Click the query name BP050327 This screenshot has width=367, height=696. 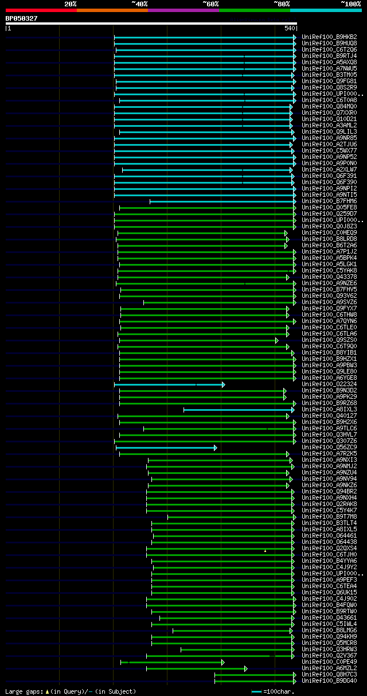tap(22, 18)
